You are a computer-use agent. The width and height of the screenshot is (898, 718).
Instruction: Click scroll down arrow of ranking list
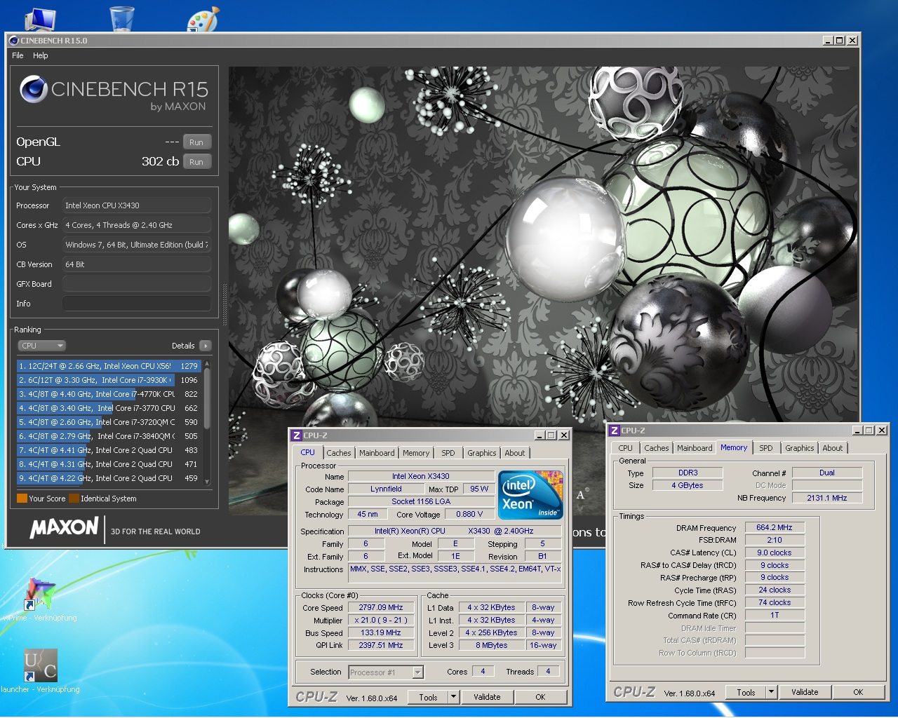[207, 481]
